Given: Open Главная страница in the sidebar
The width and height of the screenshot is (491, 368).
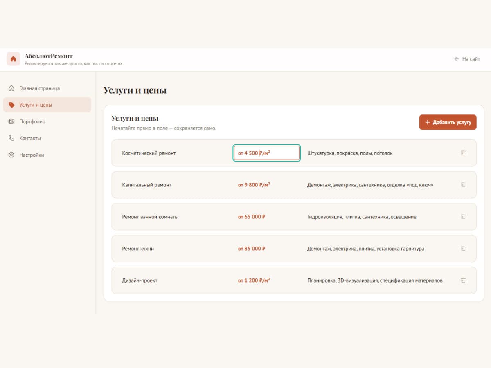Looking at the screenshot, I should coord(47,88).
